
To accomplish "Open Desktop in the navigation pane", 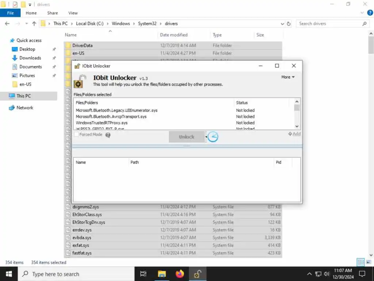I will pos(27,49).
